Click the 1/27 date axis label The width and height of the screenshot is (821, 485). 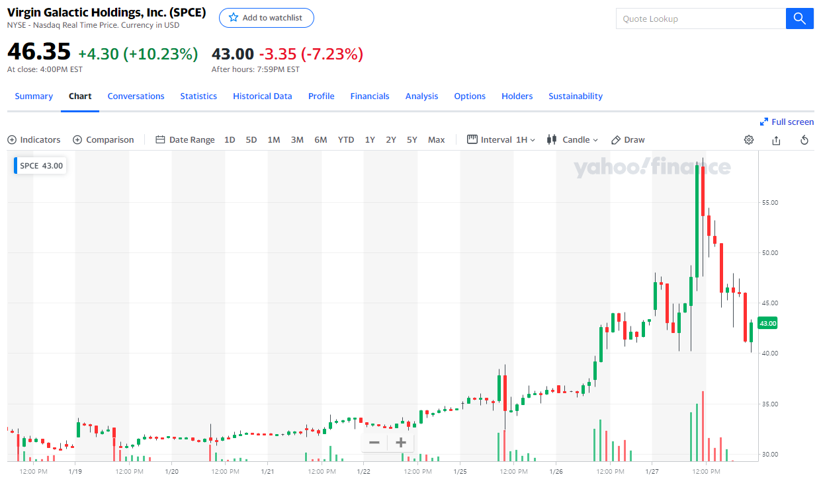tap(652, 471)
